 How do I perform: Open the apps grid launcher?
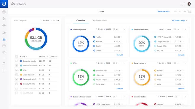coord(183,4)
